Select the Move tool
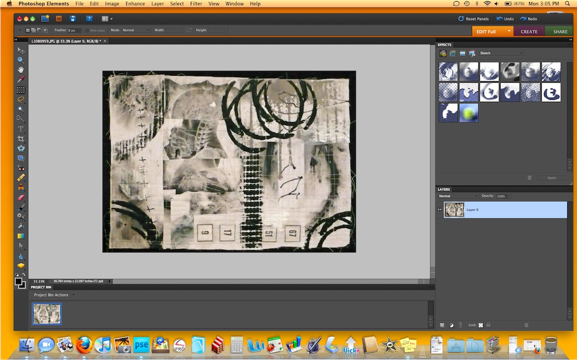577x360 pixels. (21, 51)
